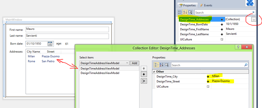Image resolution: width=262 pixels, height=108 pixels.
Task: Arrange main properties panel by category
Action: click(180, 12)
